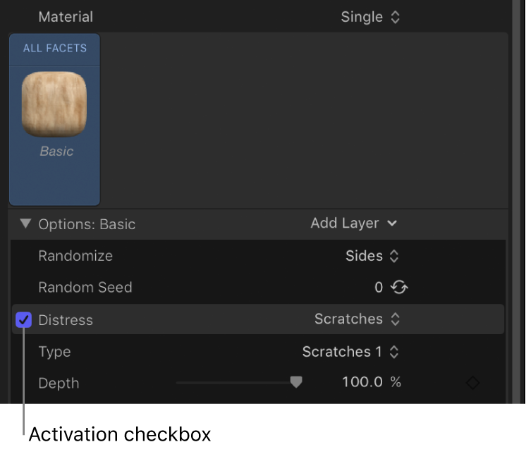This screenshot has width=526, height=454.
Task: Disable the Distress activation checkbox
Action: (25, 320)
